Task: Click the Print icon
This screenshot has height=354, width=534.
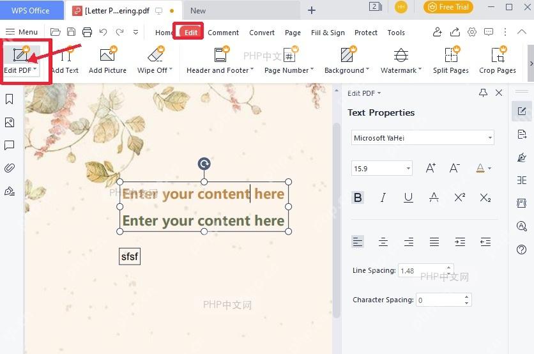Action: (x=87, y=32)
